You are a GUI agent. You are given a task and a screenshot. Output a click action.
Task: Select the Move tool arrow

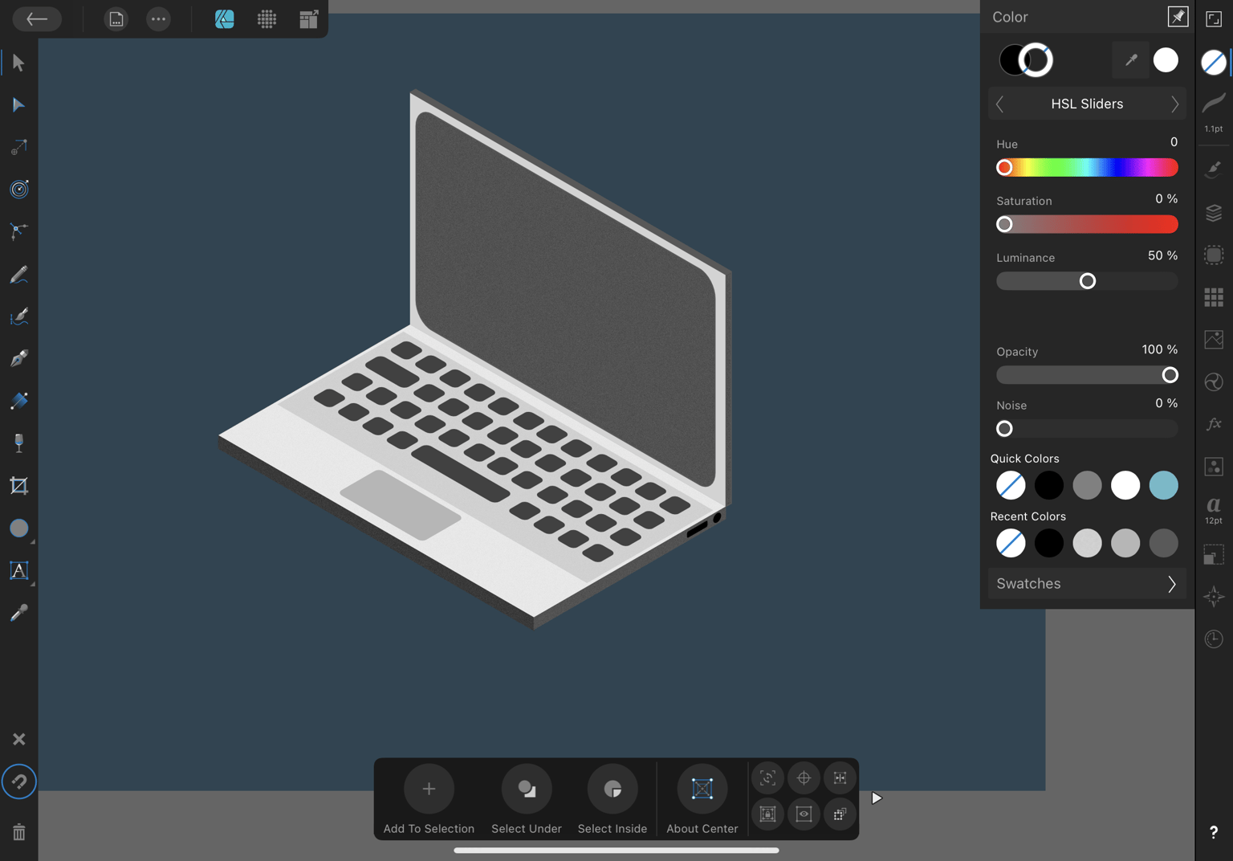click(x=18, y=63)
